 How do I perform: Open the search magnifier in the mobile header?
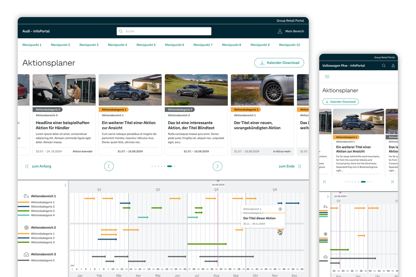[x=384, y=66]
